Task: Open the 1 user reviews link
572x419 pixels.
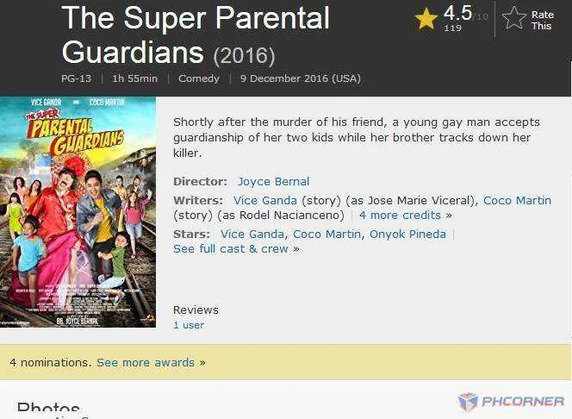Action: tap(189, 325)
